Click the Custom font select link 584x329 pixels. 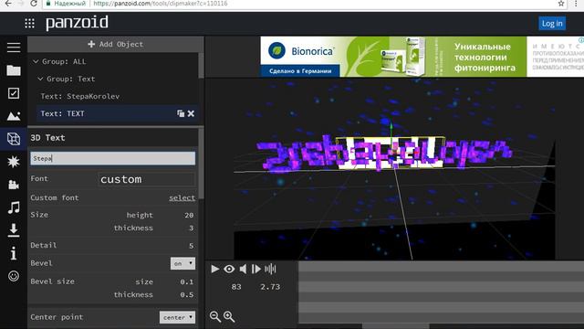(182, 197)
